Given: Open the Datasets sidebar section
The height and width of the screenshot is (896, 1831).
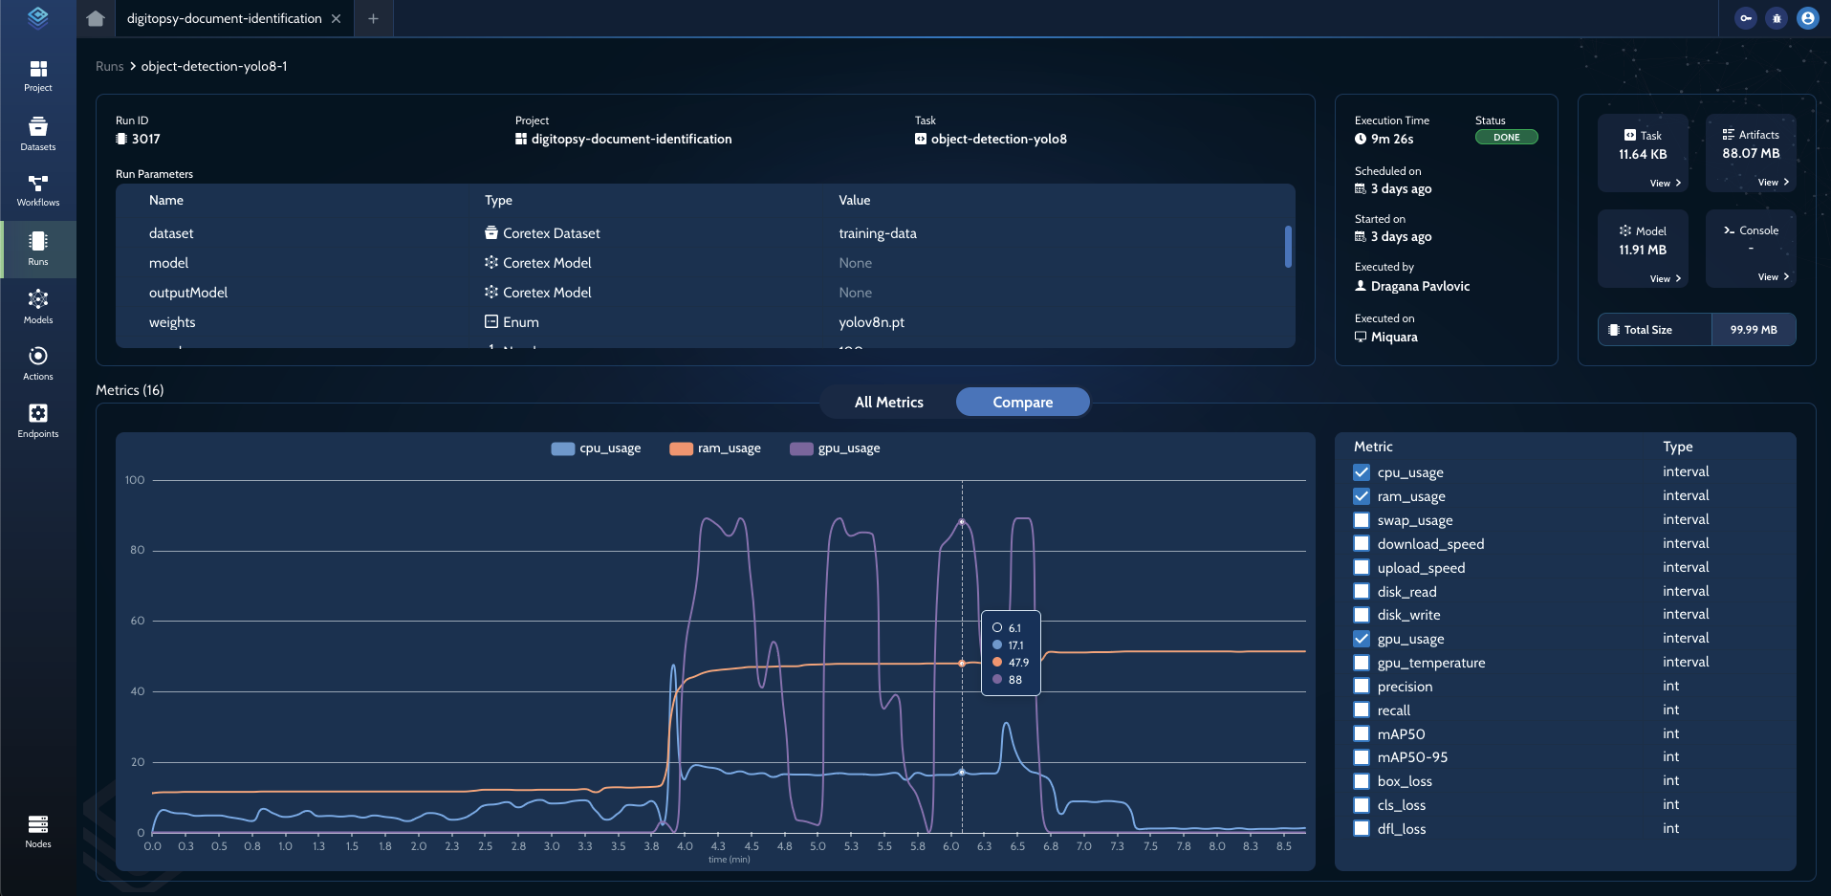Looking at the screenshot, I should [x=38, y=134].
